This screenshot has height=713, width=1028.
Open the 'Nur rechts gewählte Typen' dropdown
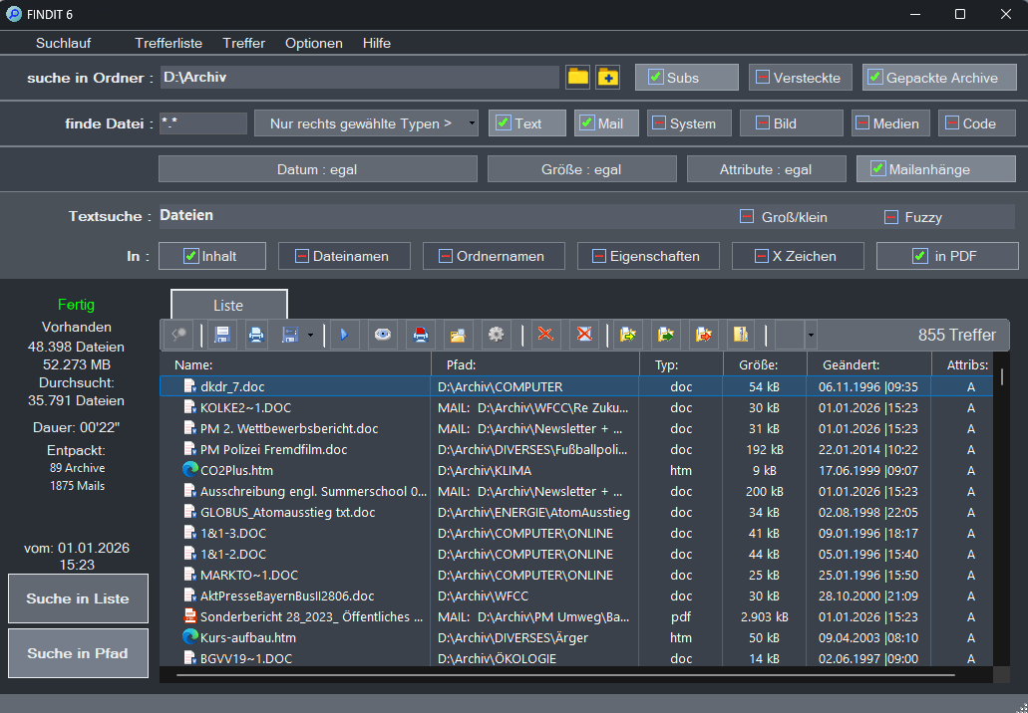coord(366,123)
